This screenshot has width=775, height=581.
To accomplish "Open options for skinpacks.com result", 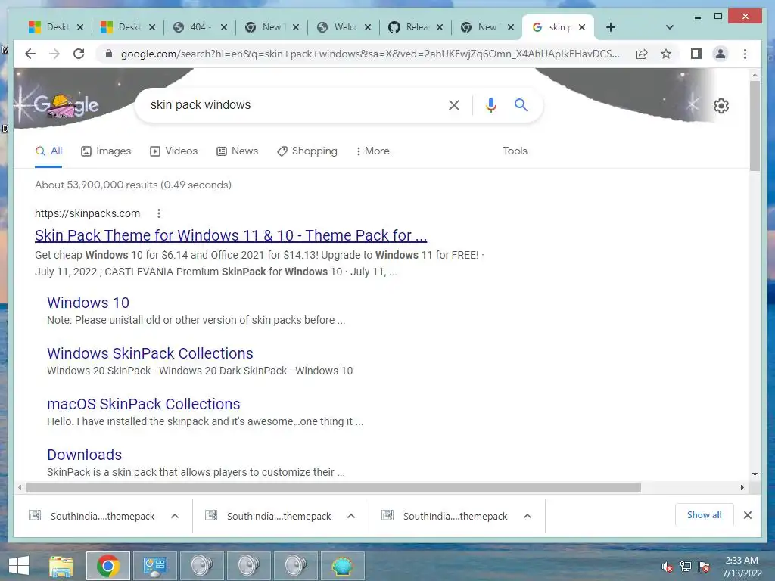I will 159,213.
